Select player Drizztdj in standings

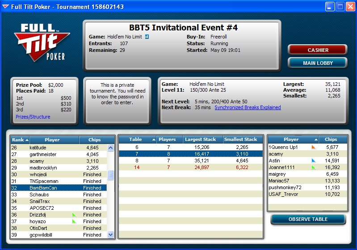(x=59, y=215)
